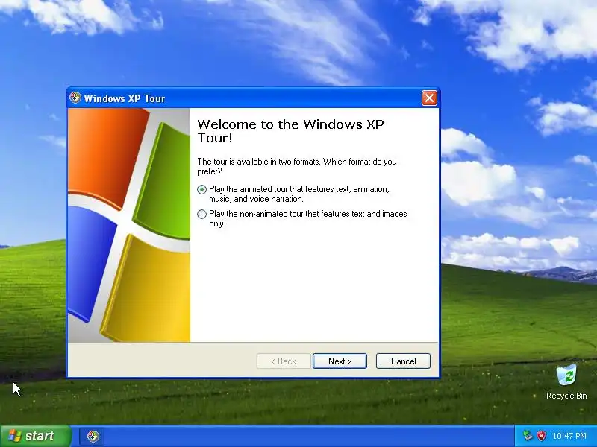
Task: Click the Cancel button in the tour dialog
Action: click(x=403, y=361)
